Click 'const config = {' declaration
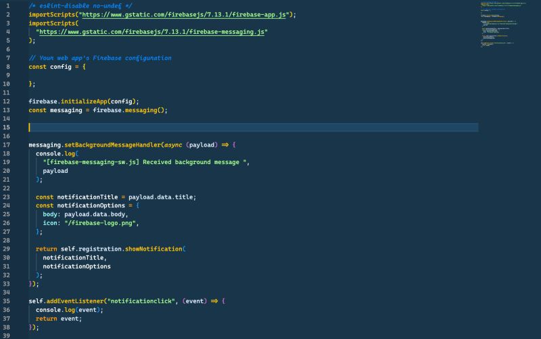The height and width of the screenshot is (339, 541). point(57,66)
